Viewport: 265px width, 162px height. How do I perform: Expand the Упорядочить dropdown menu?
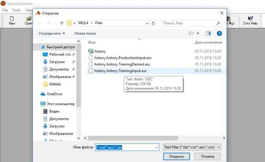click(51, 33)
